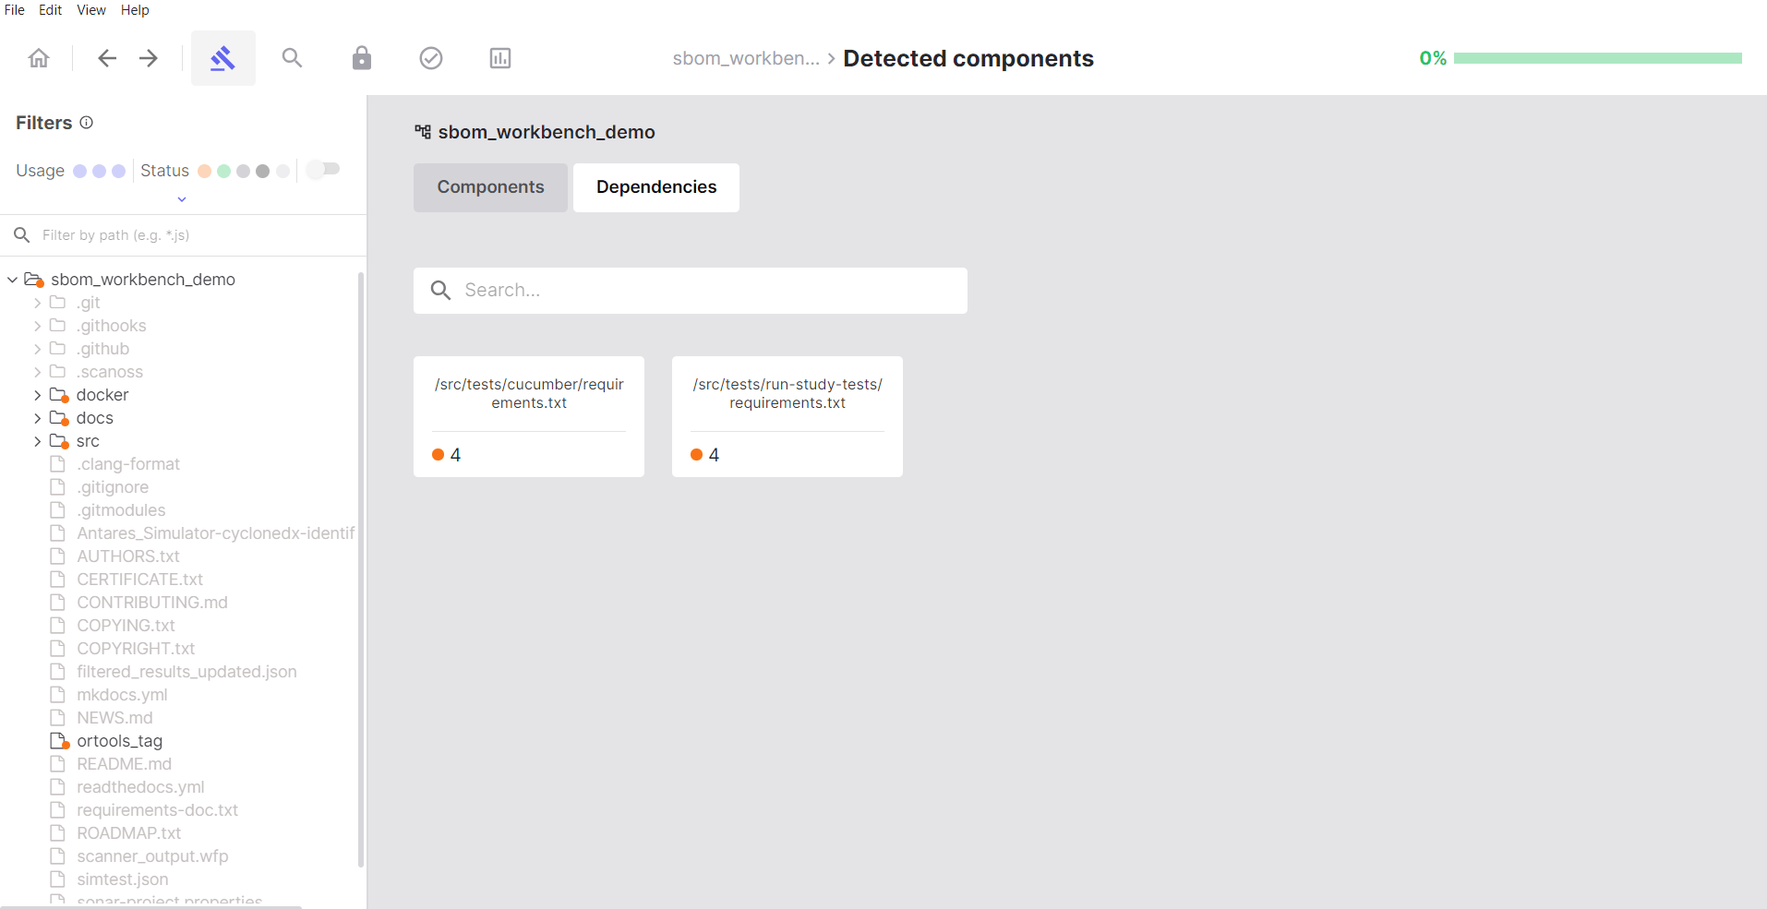This screenshot has height=909, width=1767.
Task: Select readthedocs.yml in file tree
Action: point(140,787)
